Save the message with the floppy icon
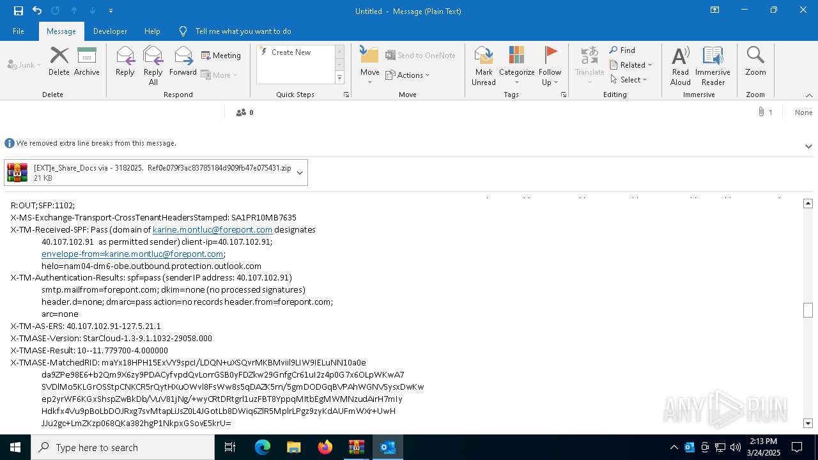Viewport: 818px width, 460px height. 18,11
